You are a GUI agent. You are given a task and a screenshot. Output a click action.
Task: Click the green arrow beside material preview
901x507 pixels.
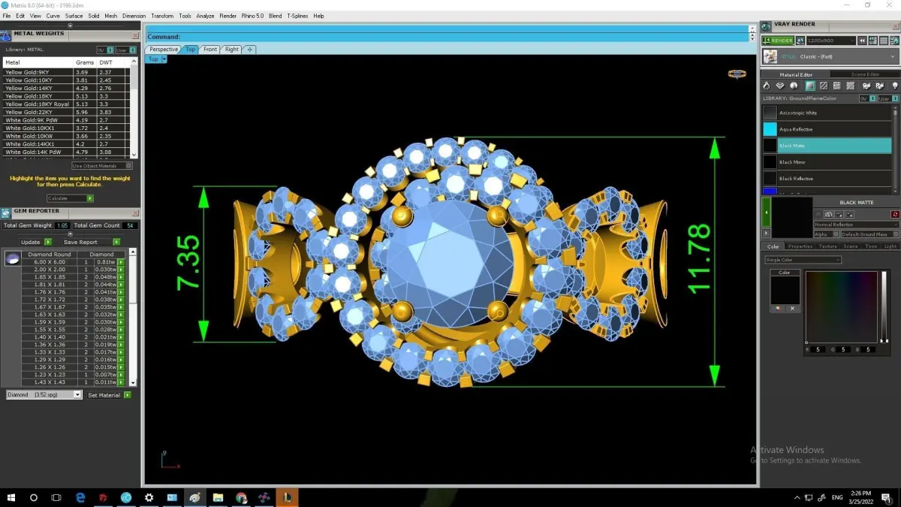click(766, 213)
